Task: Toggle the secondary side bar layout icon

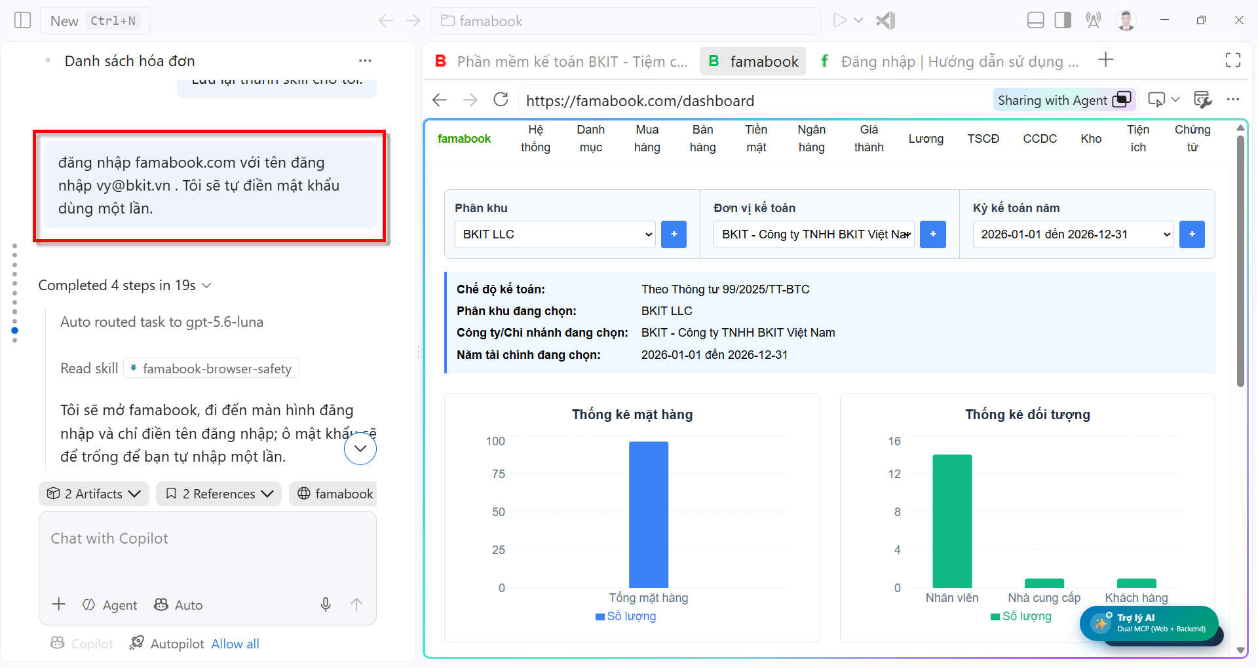Action: [x=1063, y=20]
